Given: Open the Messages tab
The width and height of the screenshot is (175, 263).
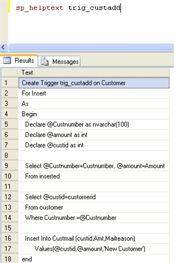Looking at the screenshot, I should [59, 61].
